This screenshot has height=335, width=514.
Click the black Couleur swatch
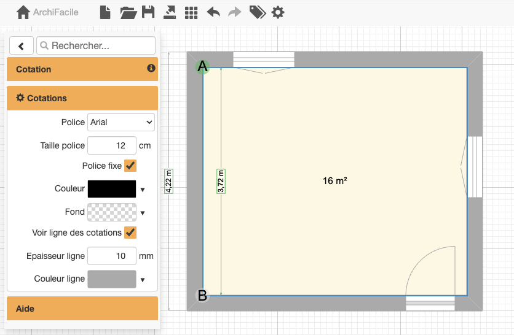pyautogui.click(x=112, y=189)
